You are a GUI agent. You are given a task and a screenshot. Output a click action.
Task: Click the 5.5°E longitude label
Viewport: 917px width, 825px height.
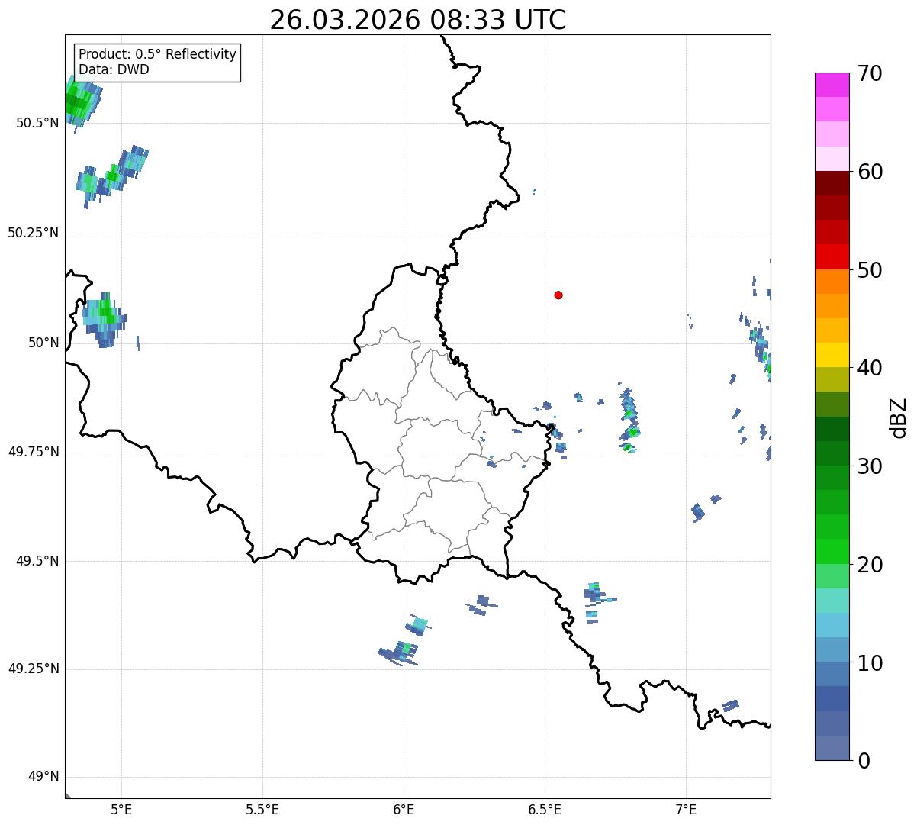[x=262, y=809]
